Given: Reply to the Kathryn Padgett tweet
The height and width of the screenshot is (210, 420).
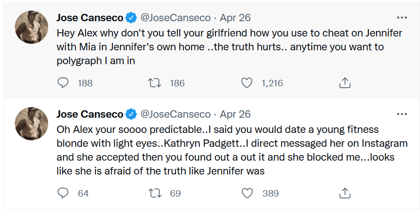Looking at the screenshot, I should click(63, 193).
